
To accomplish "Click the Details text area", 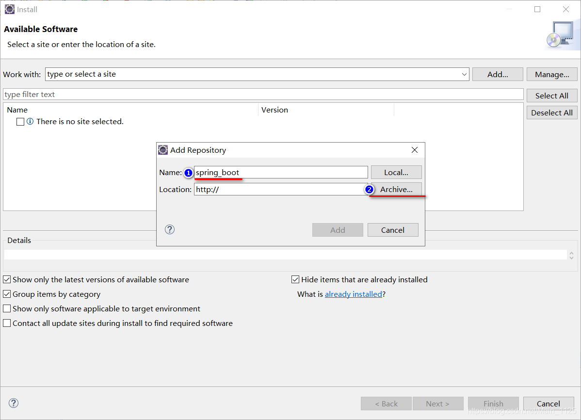I will click(285, 255).
